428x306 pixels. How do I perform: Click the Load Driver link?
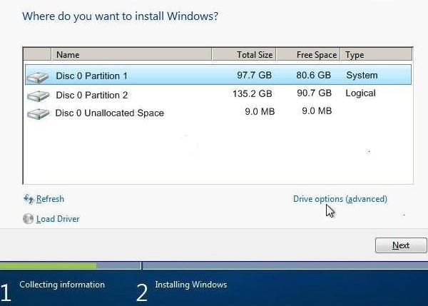click(x=58, y=219)
